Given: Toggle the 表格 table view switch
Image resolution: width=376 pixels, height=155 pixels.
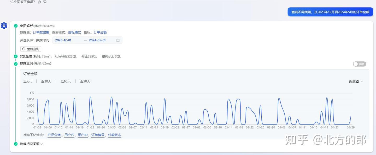Looking at the screenshot, I should click(359, 64).
